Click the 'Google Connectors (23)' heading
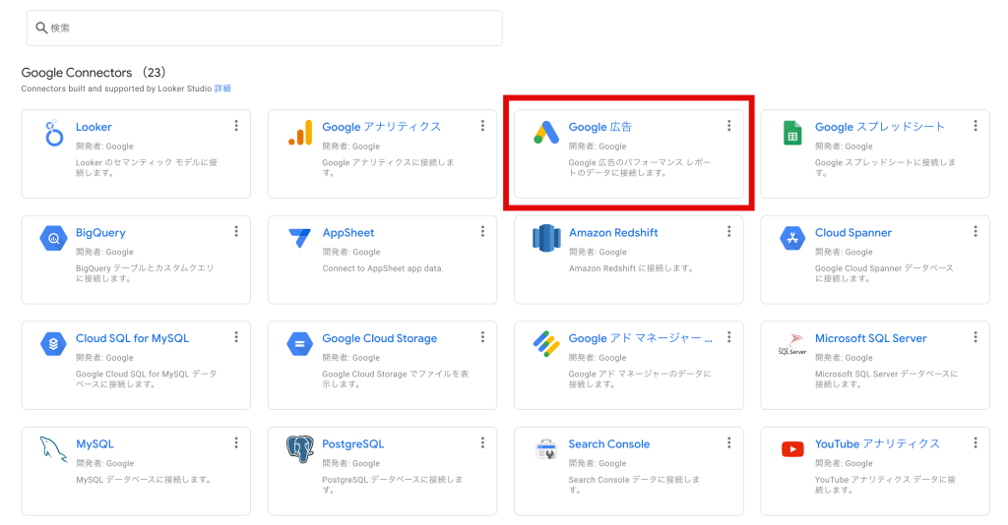 94,73
